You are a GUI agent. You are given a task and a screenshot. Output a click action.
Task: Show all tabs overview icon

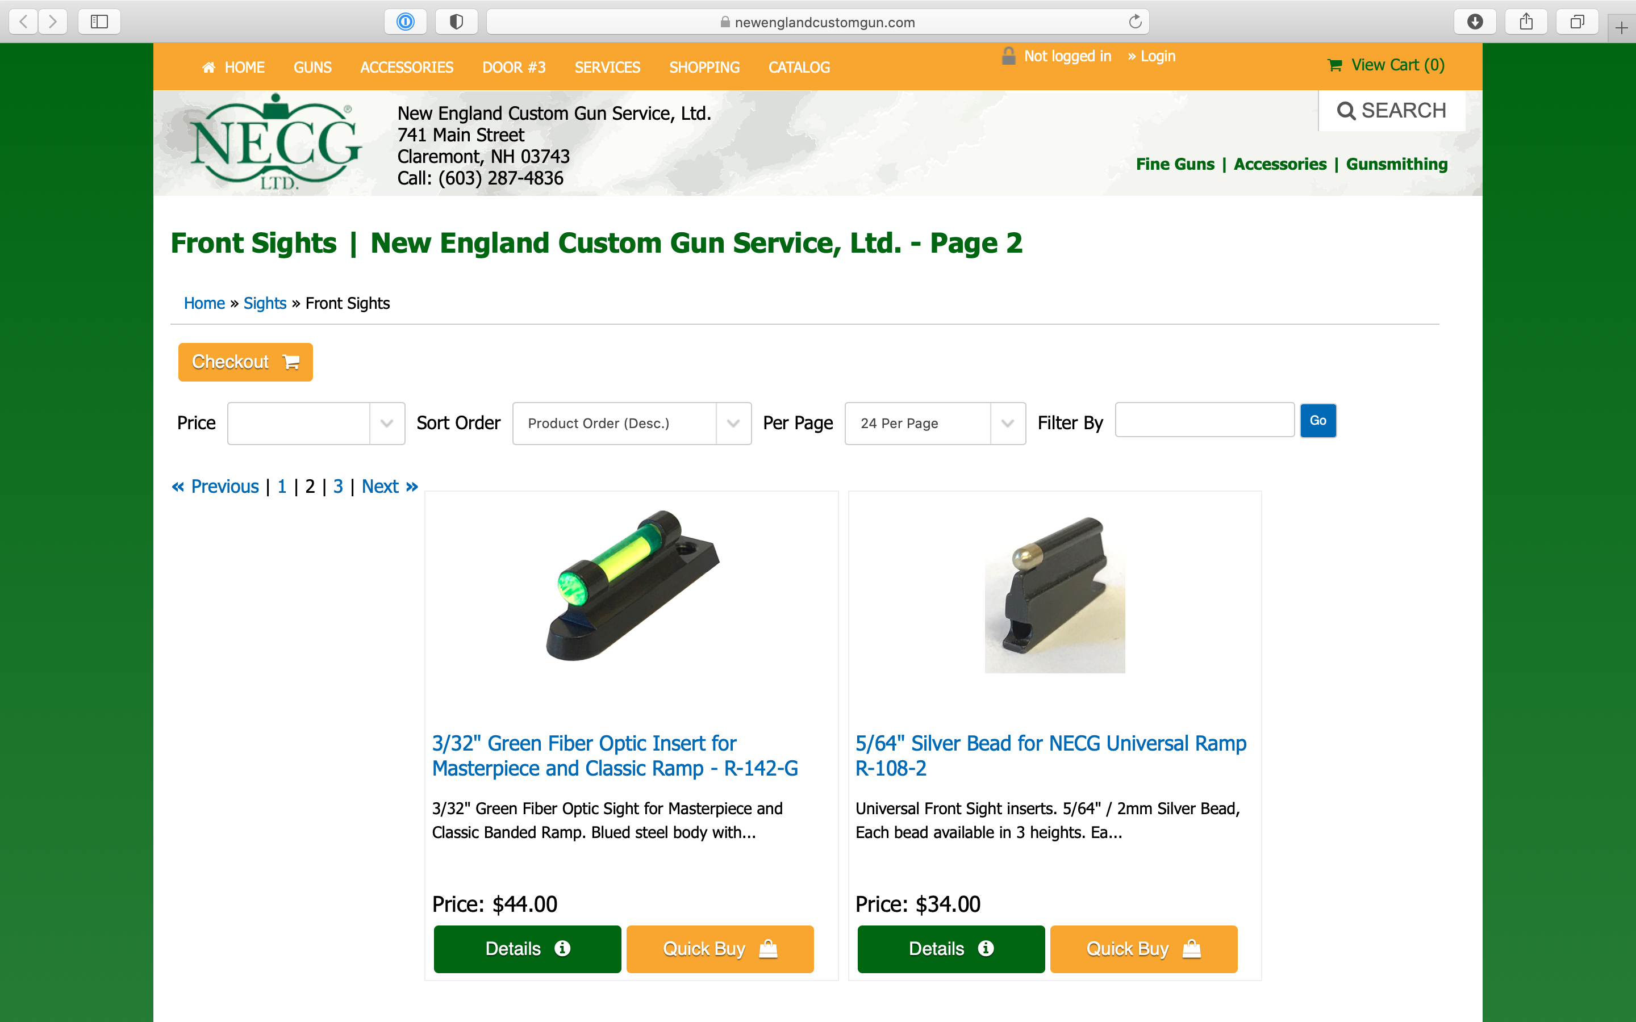1577,22
